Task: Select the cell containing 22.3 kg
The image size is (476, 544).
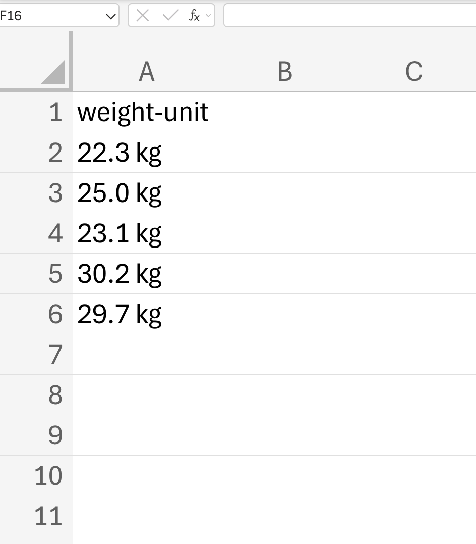Action: (x=147, y=153)
